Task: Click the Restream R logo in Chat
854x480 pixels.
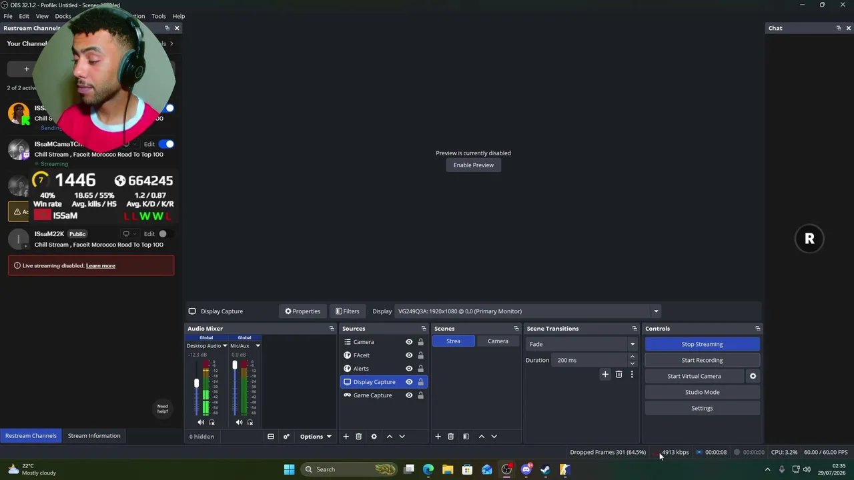Action: pyautogui.click(x=809, y=239)
